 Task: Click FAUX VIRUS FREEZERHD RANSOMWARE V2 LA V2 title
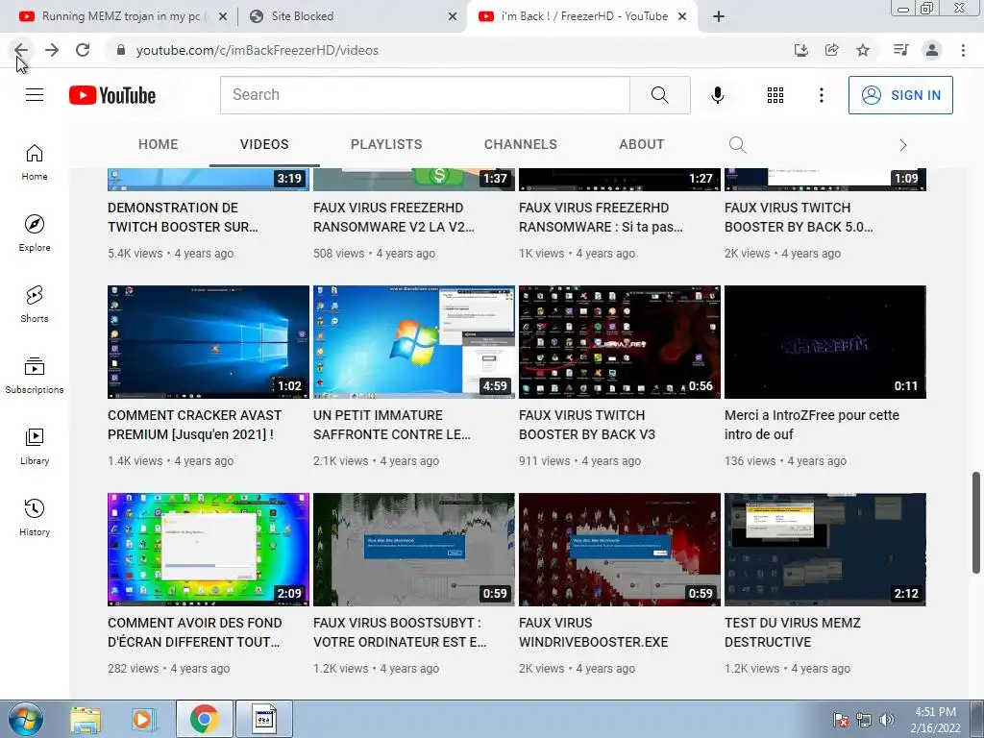tap(393, 217)
